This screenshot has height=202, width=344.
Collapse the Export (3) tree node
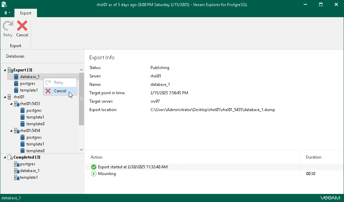(5, 70)
